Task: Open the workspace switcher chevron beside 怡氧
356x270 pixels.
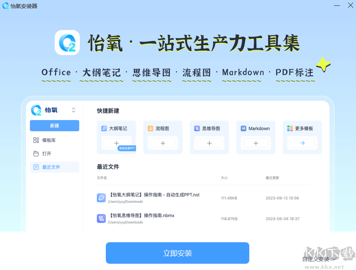Action: click(x=74, y=110)
